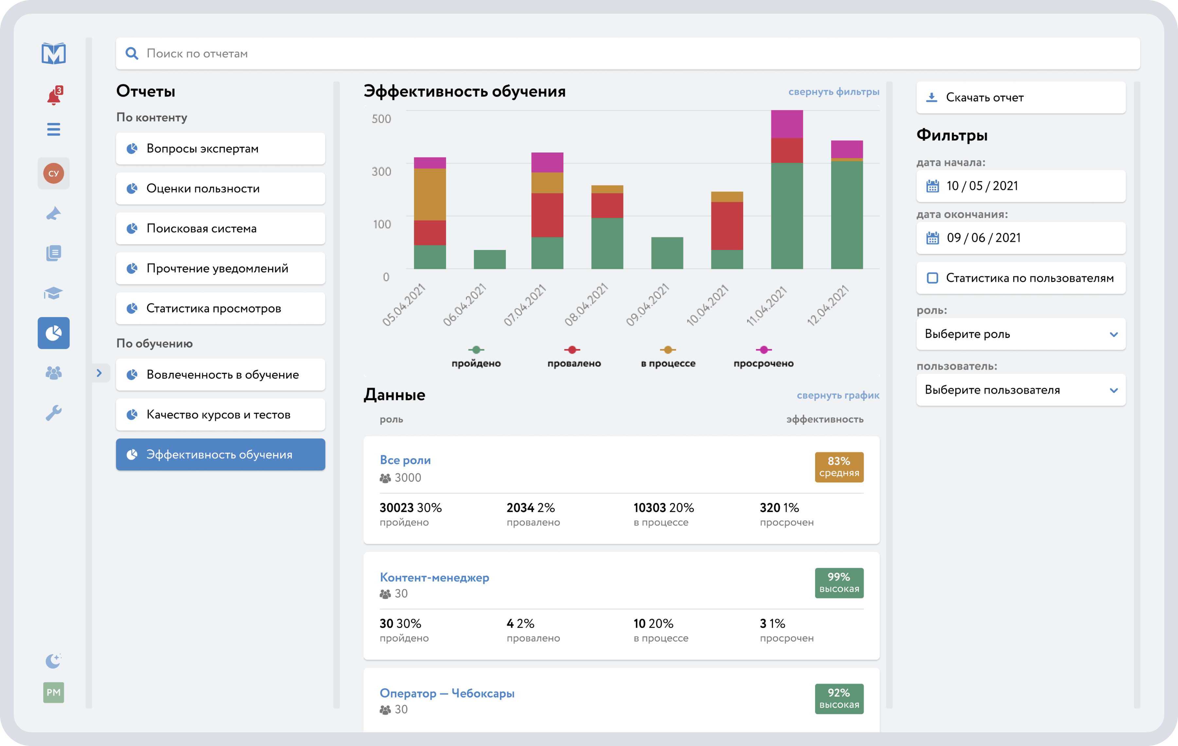The image size is (1178, 746).
Task: Open the Качество курсов и тестов report
Action: (220, 415)
